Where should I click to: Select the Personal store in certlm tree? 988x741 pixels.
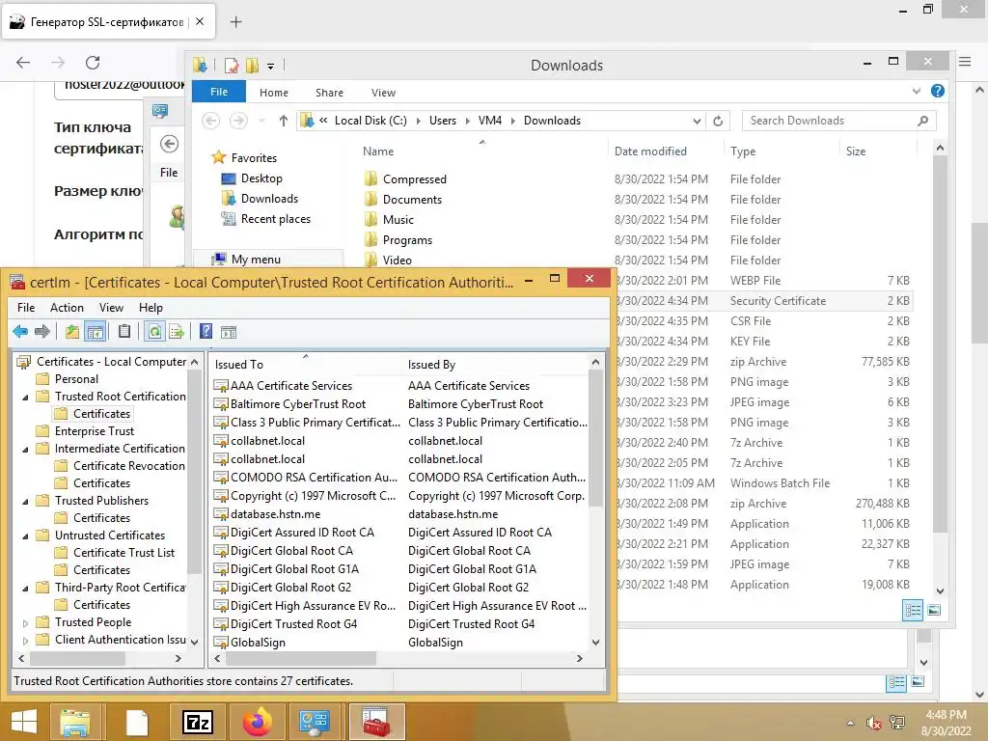tap(76, 378)
